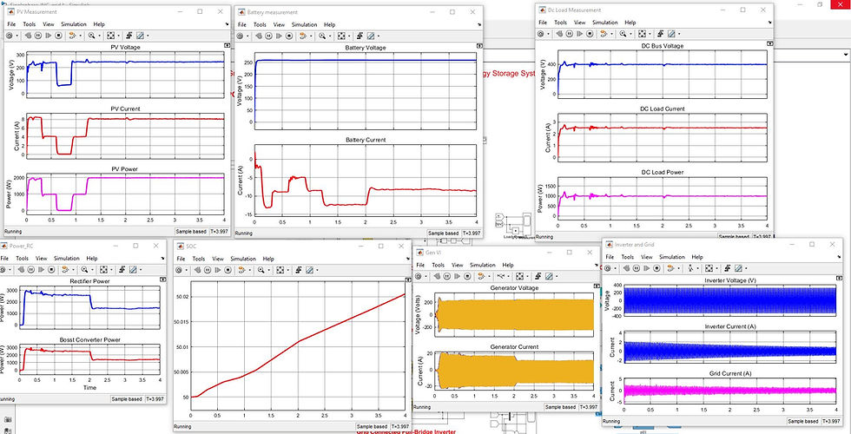
Task: Maximize the DC Bus Voltage axes panel
Action: click(769, 43)
